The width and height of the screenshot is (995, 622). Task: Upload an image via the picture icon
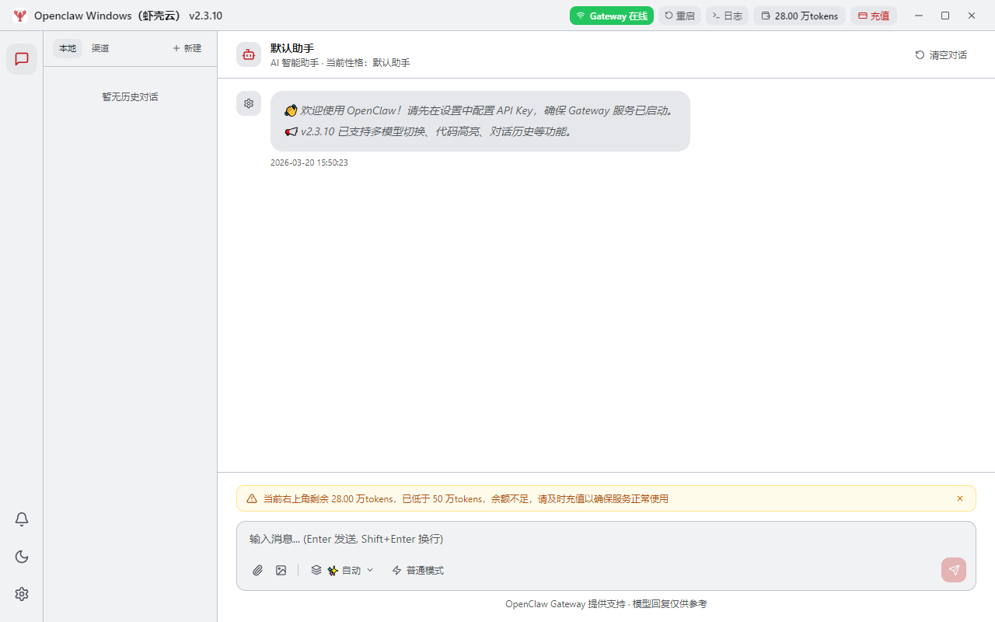point(281,570)
